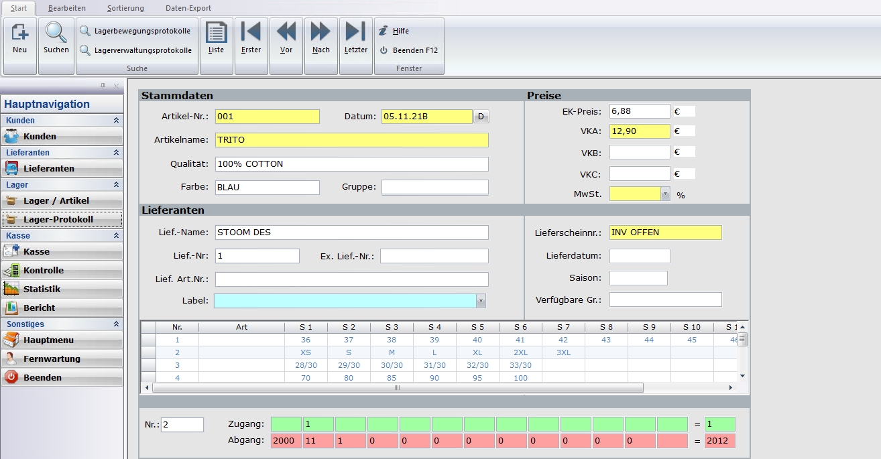Jump to the Erster record

click(251, 38)
